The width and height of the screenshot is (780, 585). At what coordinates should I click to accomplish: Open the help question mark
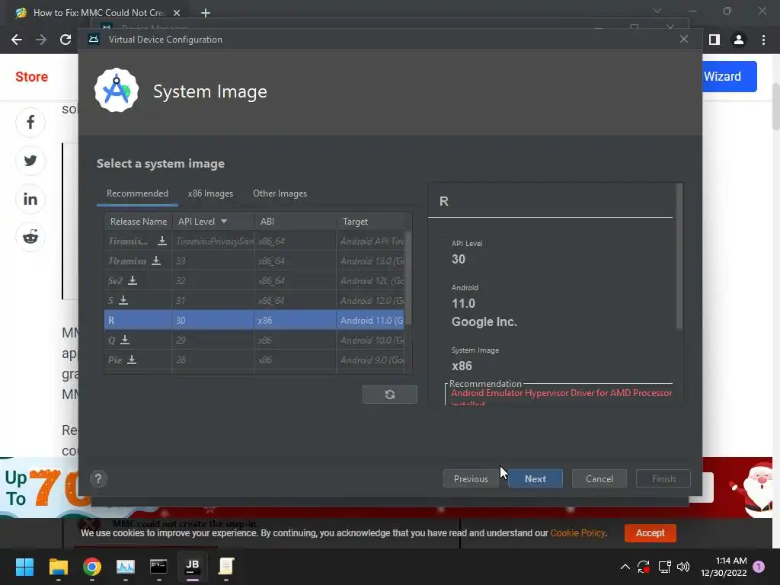pyautogui.click(x=98, y=478)
